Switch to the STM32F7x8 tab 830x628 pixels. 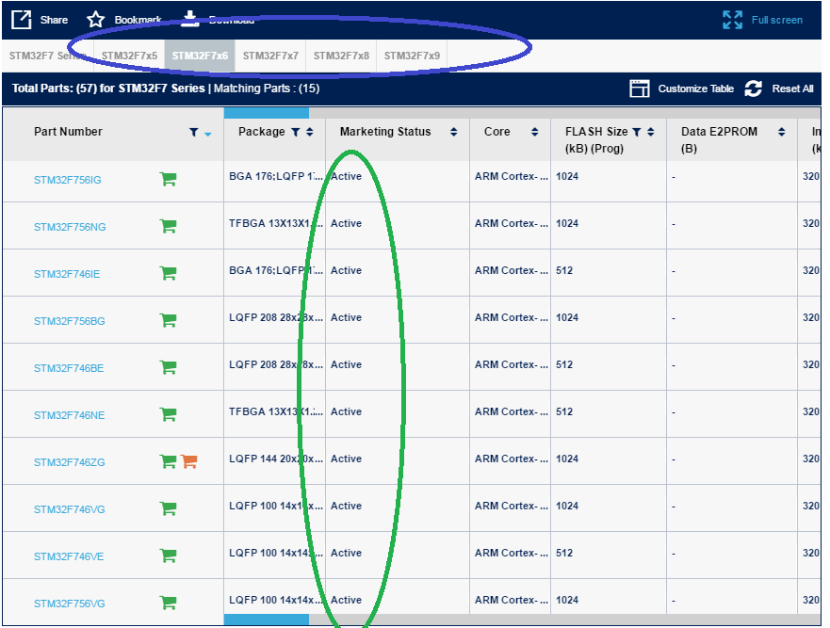click(x=341, y=56)
